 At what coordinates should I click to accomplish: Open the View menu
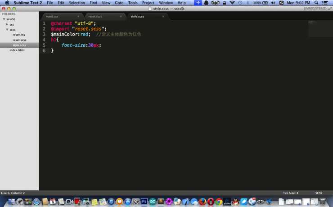106,3
